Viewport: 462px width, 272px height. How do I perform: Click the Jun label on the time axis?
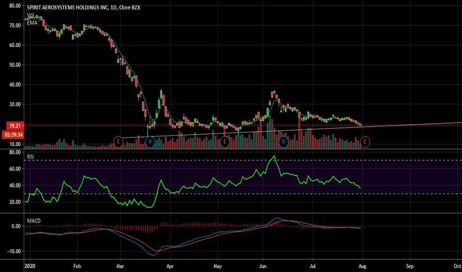(x=263, y=266)
